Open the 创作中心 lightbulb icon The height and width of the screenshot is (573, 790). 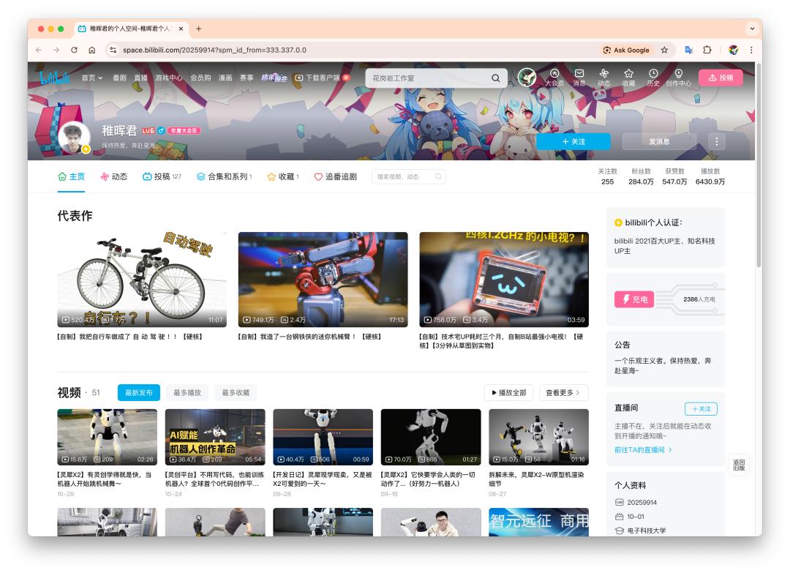coord(679,78)
